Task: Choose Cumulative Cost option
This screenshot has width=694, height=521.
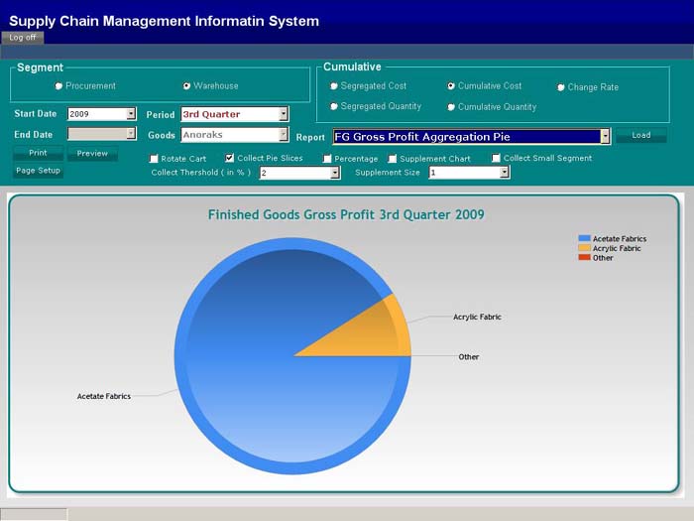Action: 450,86
